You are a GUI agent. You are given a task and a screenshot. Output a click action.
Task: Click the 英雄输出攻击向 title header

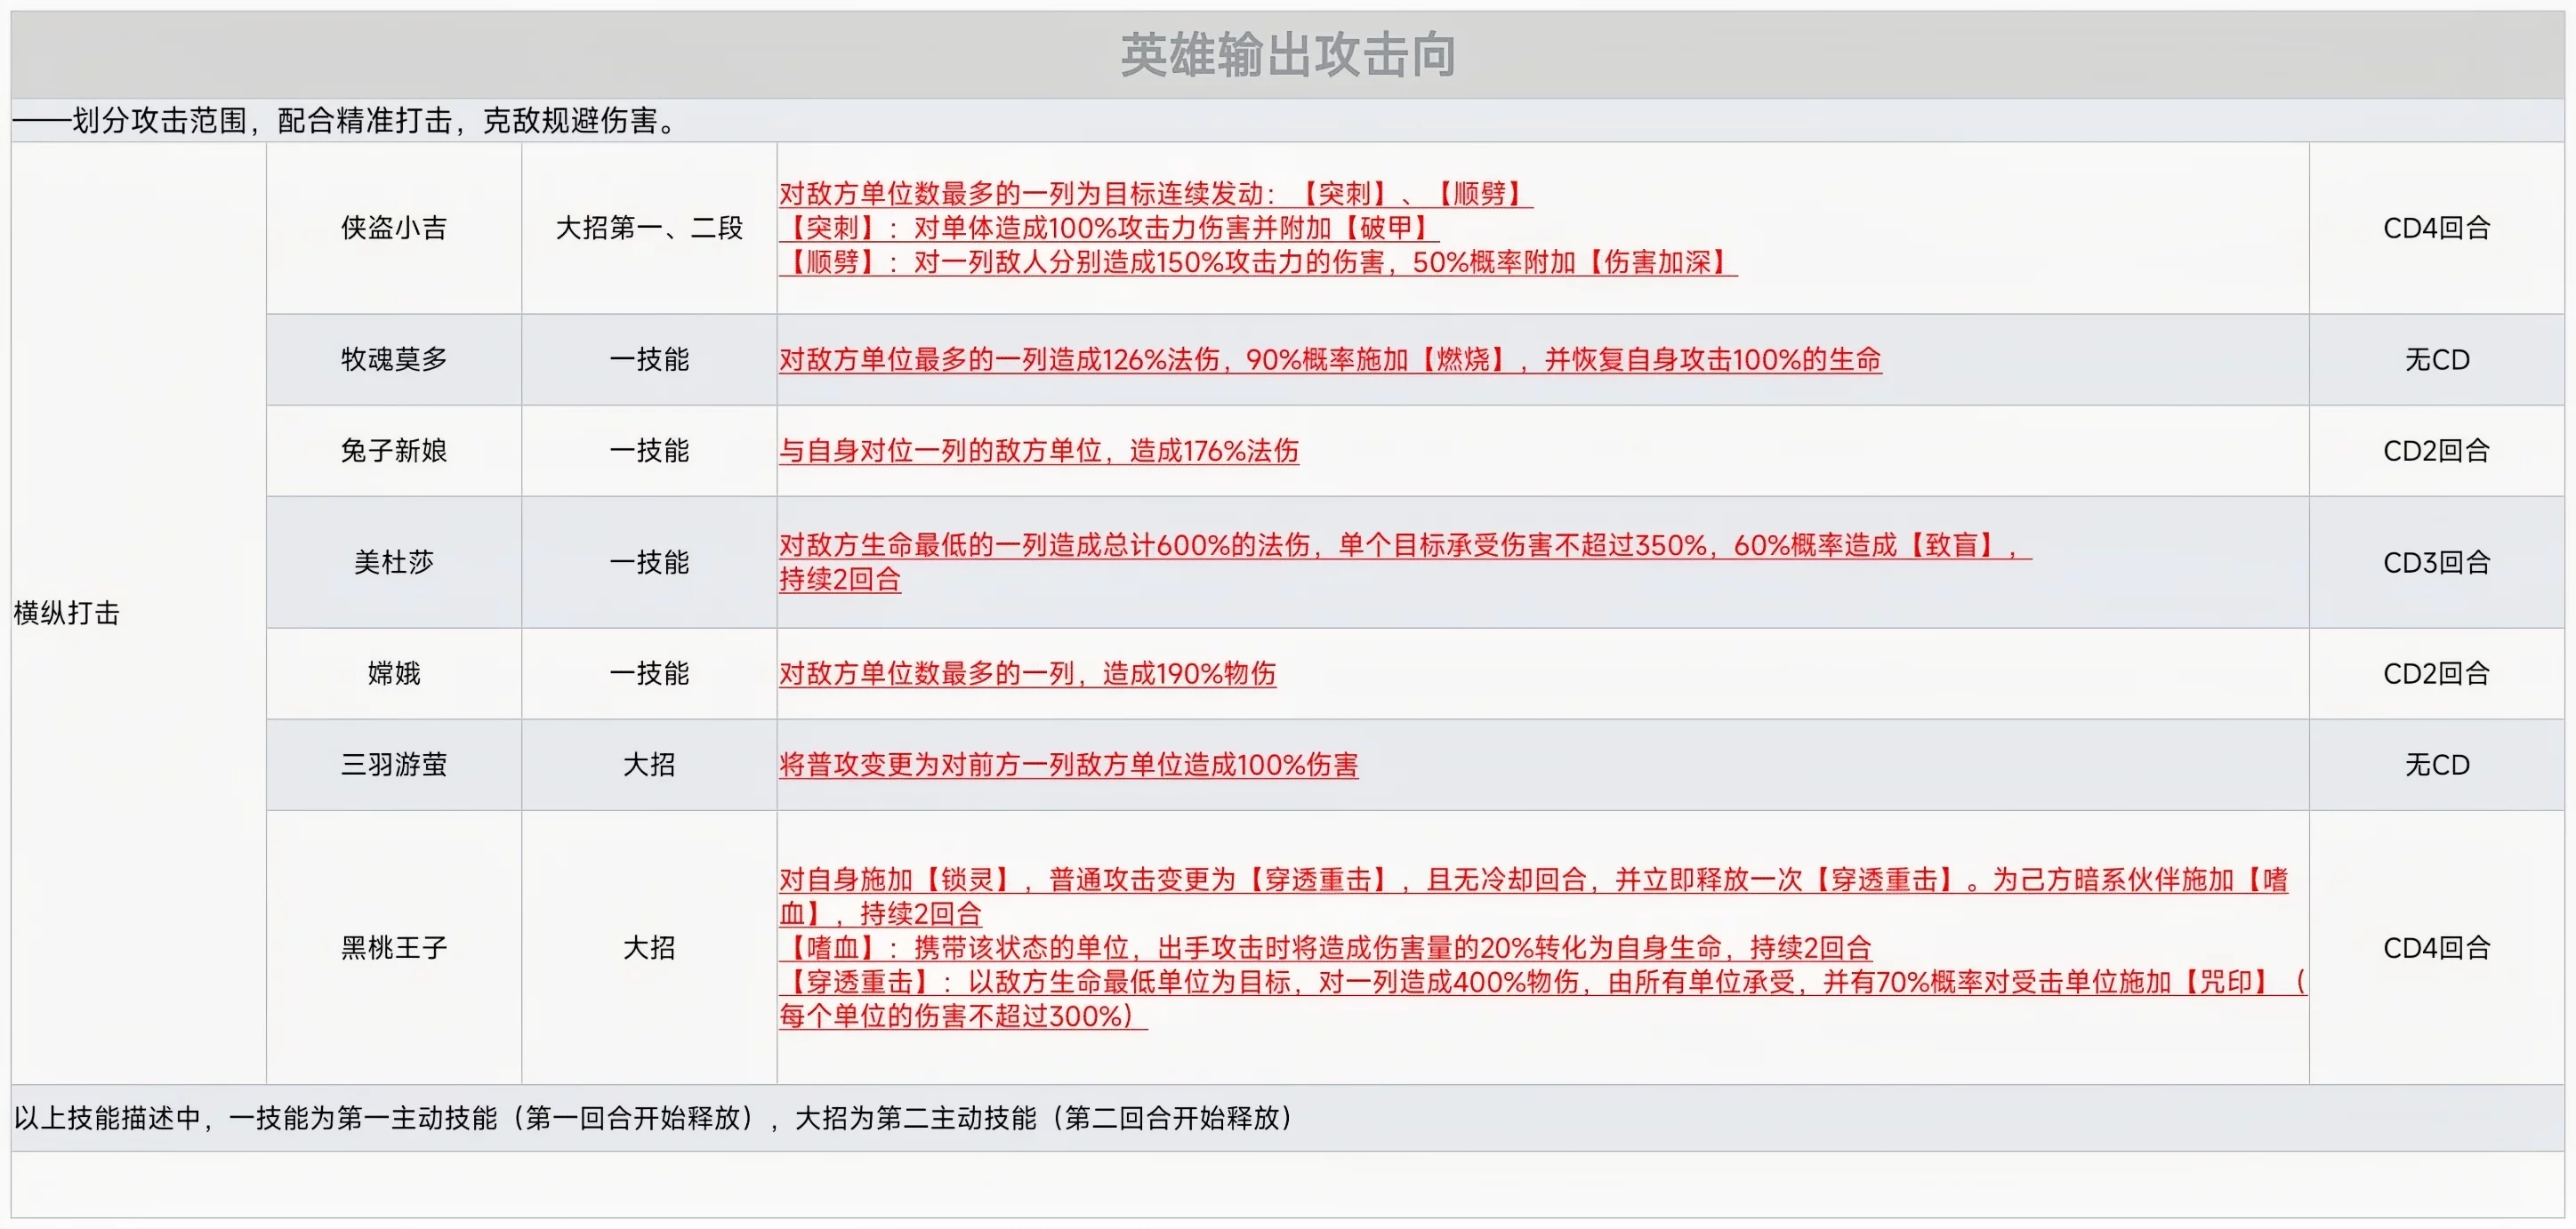(1287, 55)
